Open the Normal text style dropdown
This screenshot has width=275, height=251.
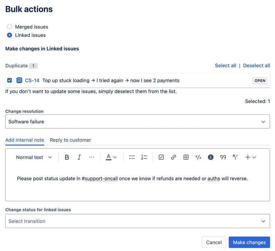(x=34, y=157)
